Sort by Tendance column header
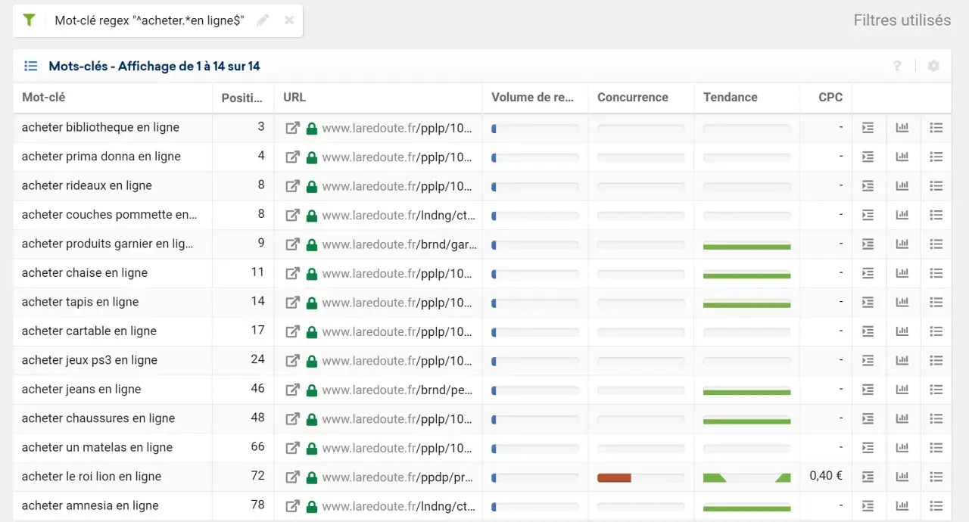969x522 pixels. (x=731, y=98)
